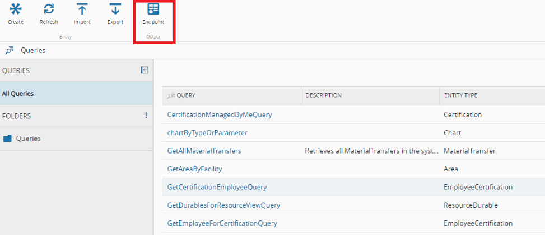Open the GetAreaByFacility query
This screenshot has width=545, height=235.
194,169
